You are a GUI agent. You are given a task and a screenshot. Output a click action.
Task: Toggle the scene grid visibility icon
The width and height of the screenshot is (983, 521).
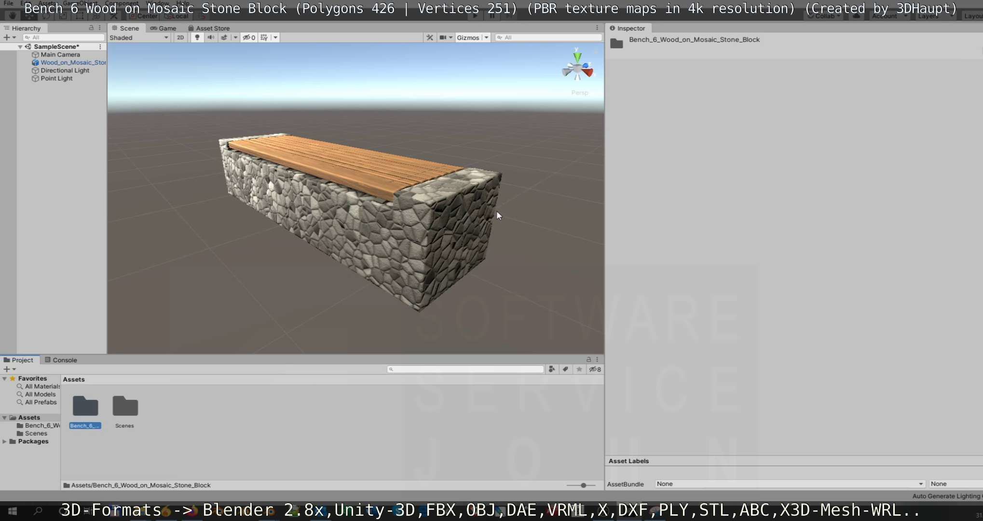[x=264, y=37]
